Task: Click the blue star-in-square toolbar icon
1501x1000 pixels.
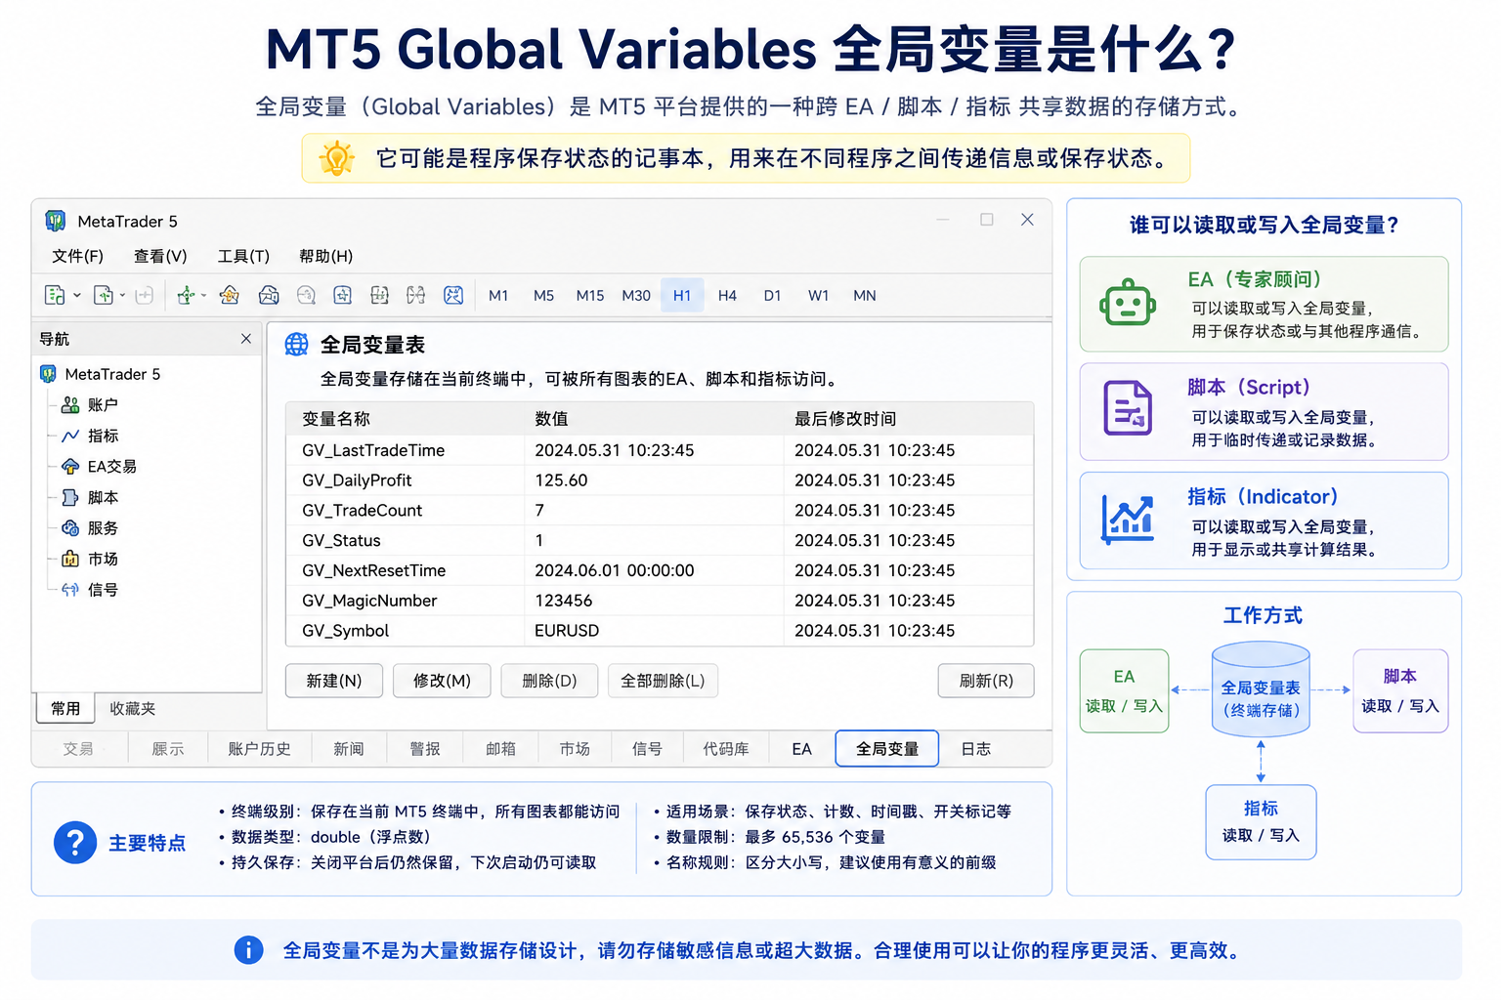Action: pos(342,295)
